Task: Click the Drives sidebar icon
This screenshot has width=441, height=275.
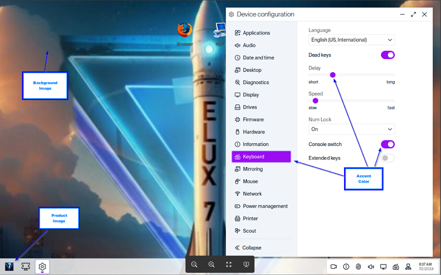Action: coord(238,107)
